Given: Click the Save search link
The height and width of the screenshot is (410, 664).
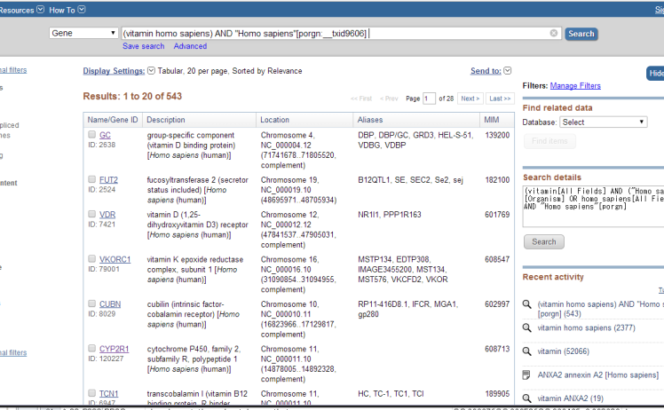Looking at the screenshot, I should pyautogui.click(x=143, y=46).
